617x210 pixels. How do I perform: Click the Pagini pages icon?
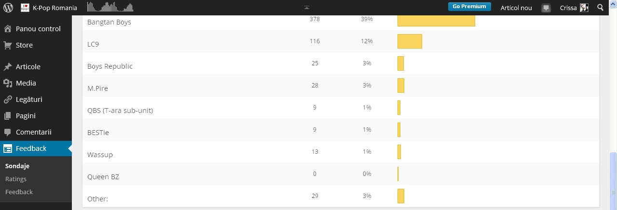click(x=8, y=116)
